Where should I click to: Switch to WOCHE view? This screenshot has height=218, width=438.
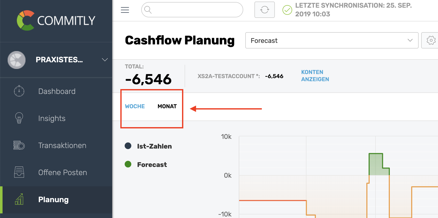pos(135,106)
